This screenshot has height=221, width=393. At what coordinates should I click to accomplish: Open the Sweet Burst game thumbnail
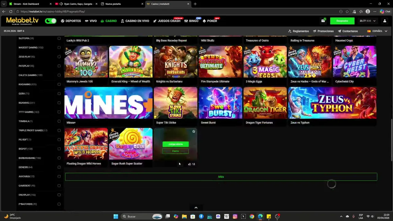coord(220,103)
